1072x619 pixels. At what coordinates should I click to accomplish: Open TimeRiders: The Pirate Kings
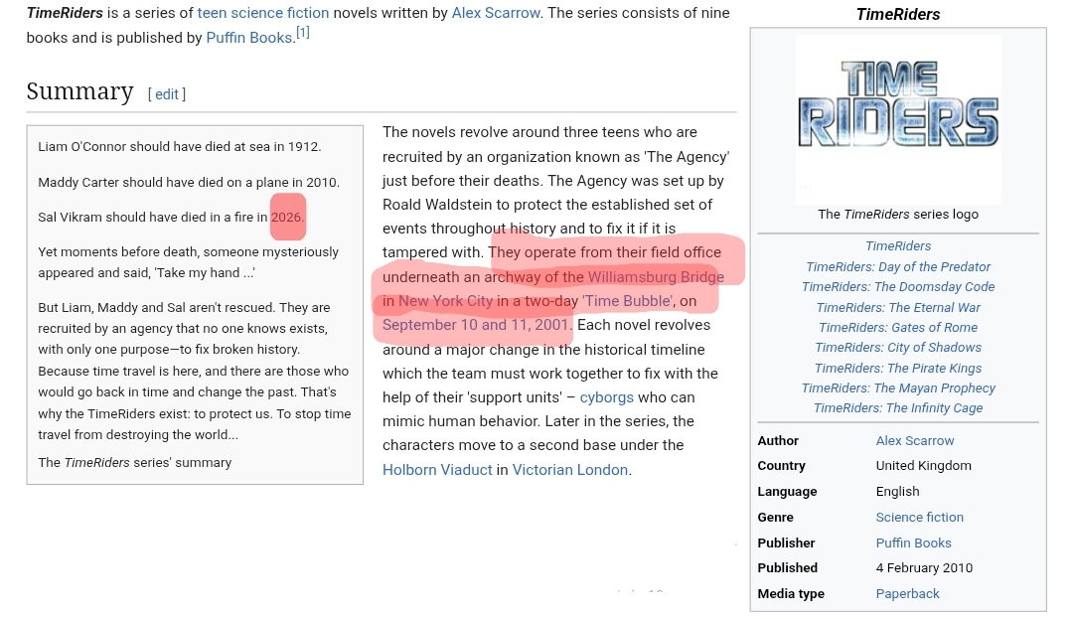pos(898,368)
